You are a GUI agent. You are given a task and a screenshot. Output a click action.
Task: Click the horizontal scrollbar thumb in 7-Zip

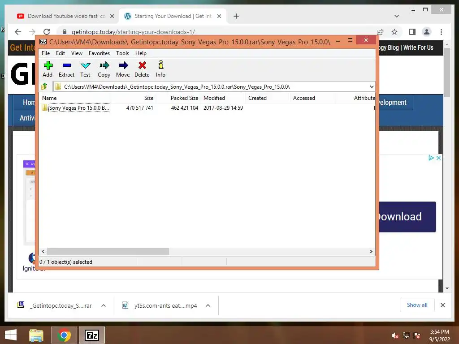coord(108,252)
